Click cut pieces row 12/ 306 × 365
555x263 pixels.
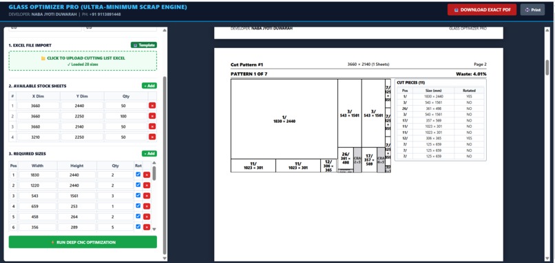tap(440, 139)
